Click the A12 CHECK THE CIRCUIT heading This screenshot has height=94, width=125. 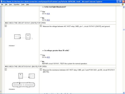(x=25, y=23)
